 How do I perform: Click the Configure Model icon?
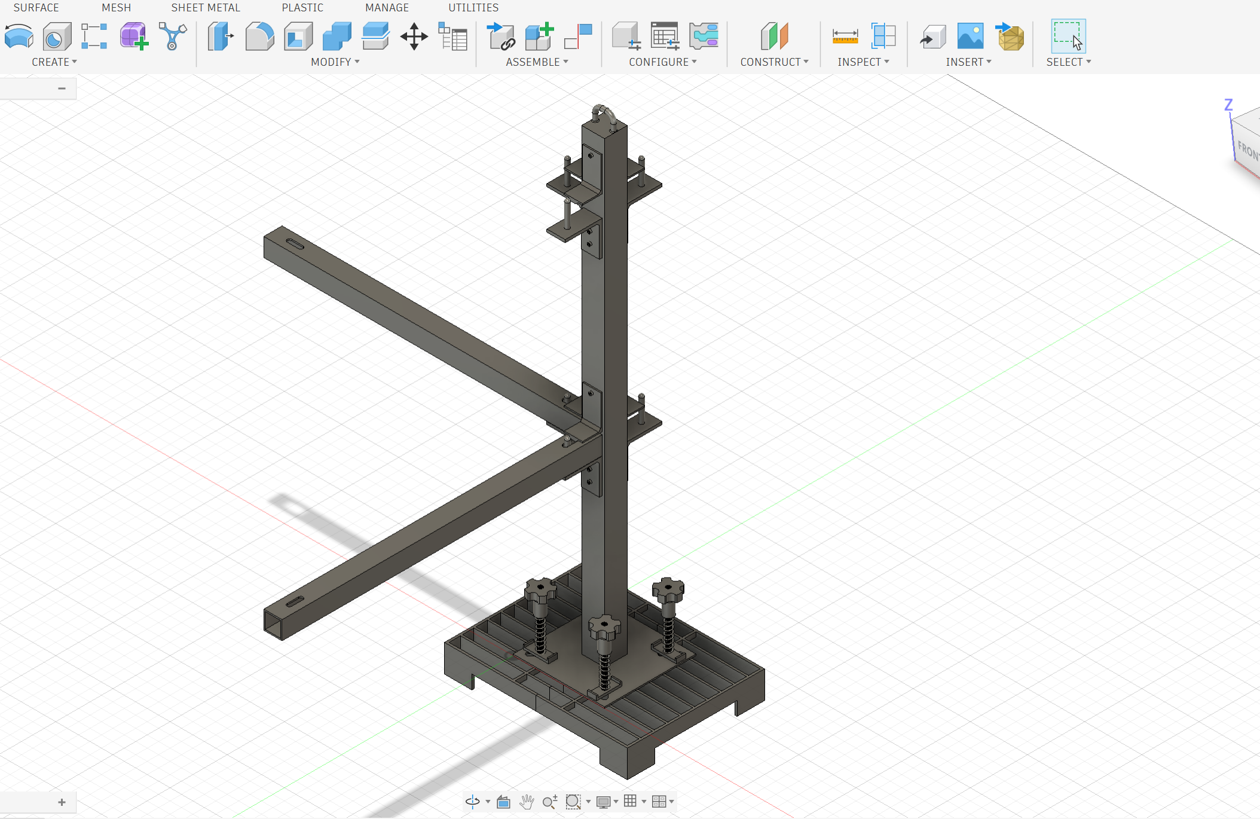(x=626, y=36)
